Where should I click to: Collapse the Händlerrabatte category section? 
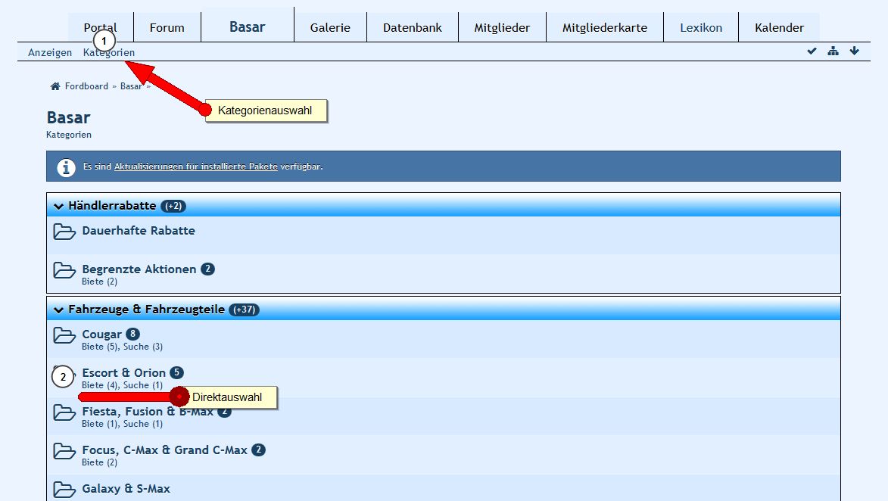[58, 206]
